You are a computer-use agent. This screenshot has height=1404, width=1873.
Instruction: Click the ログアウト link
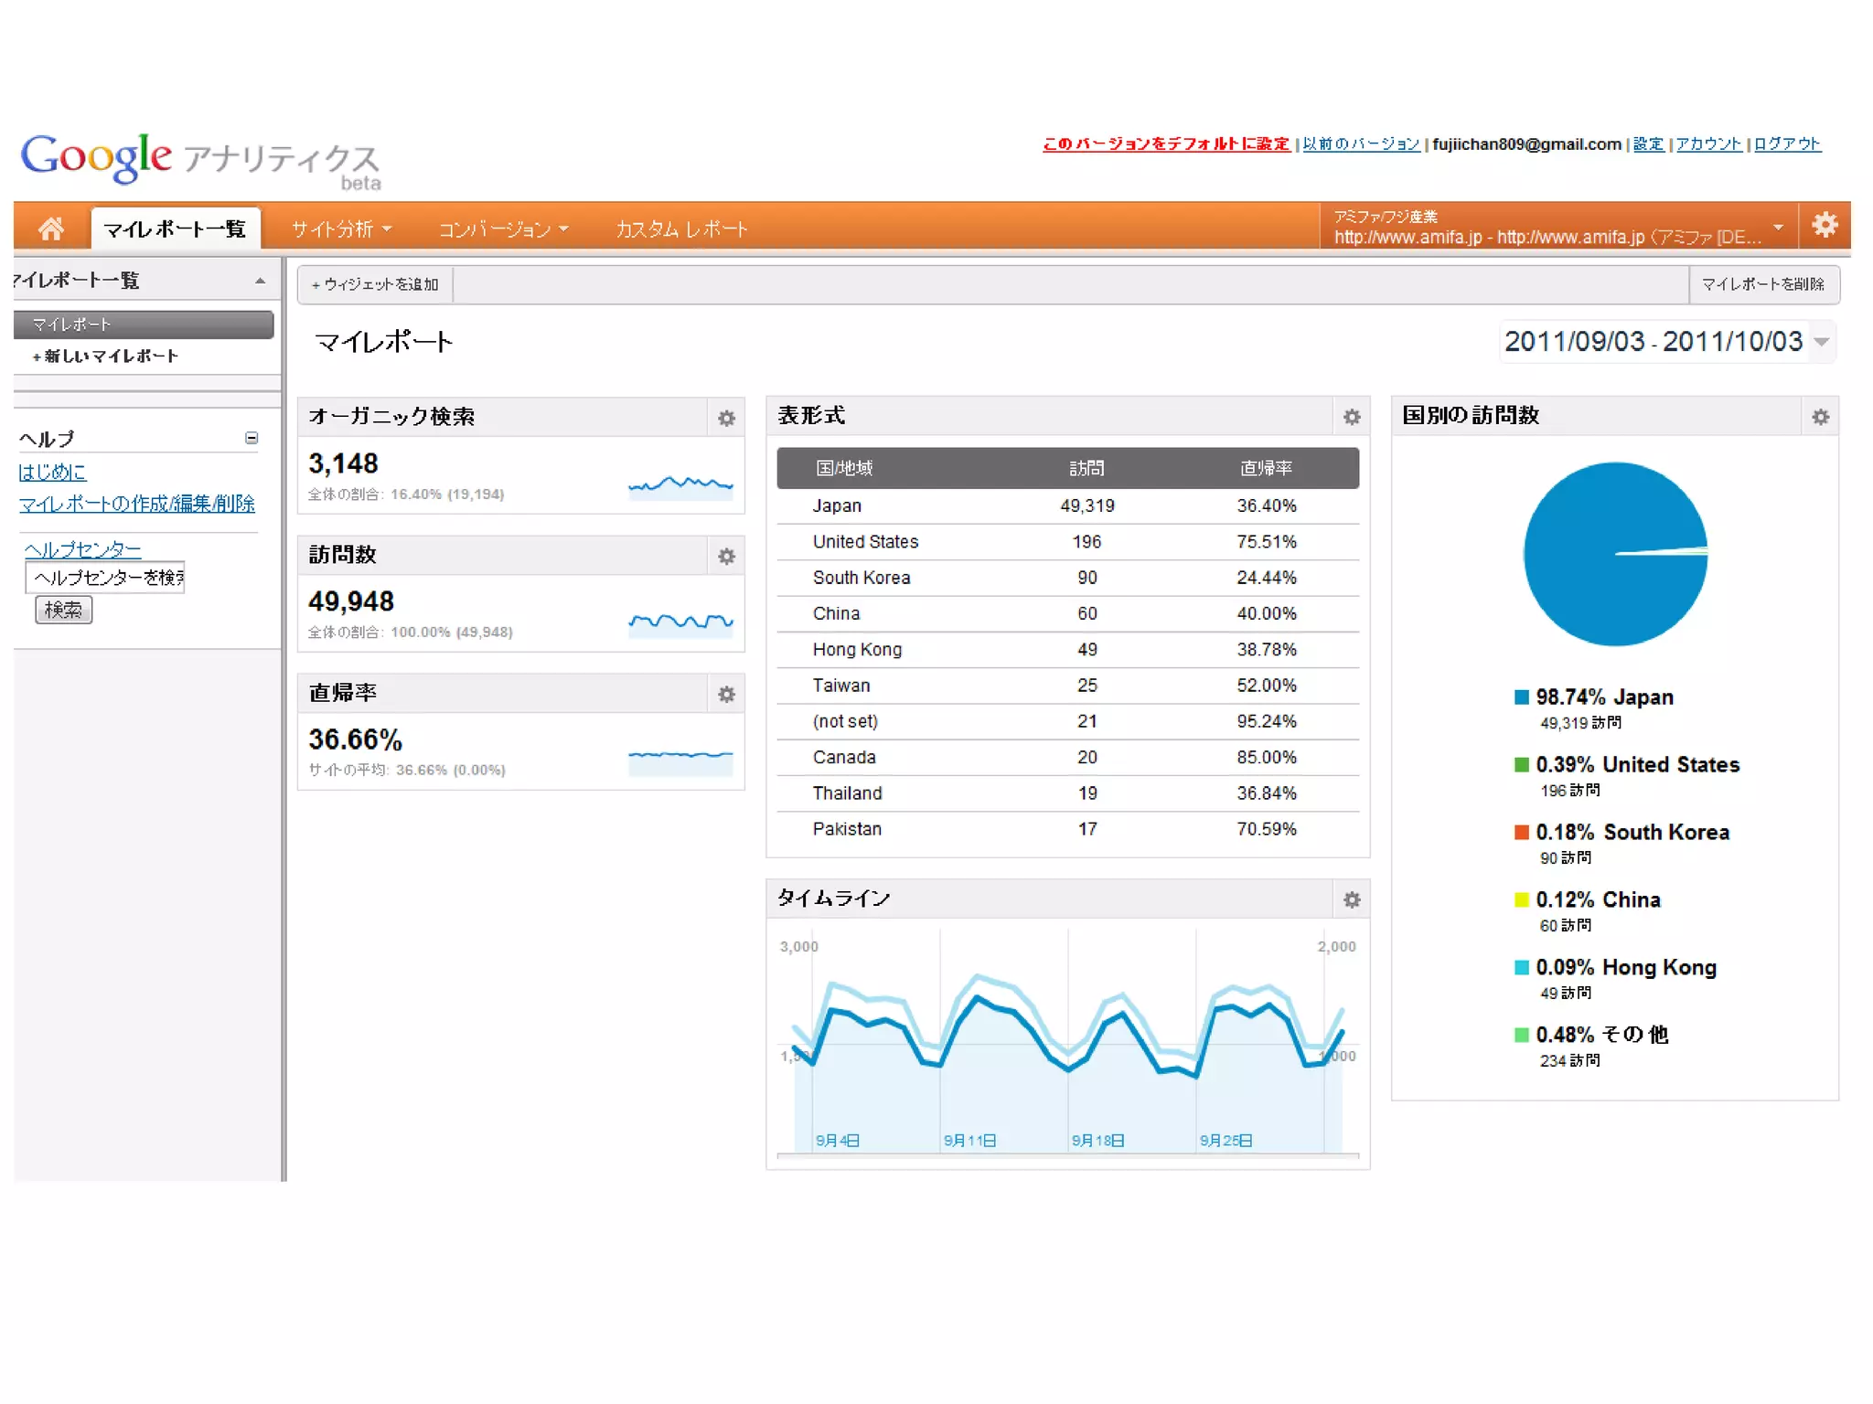(x=1787, y=144)
